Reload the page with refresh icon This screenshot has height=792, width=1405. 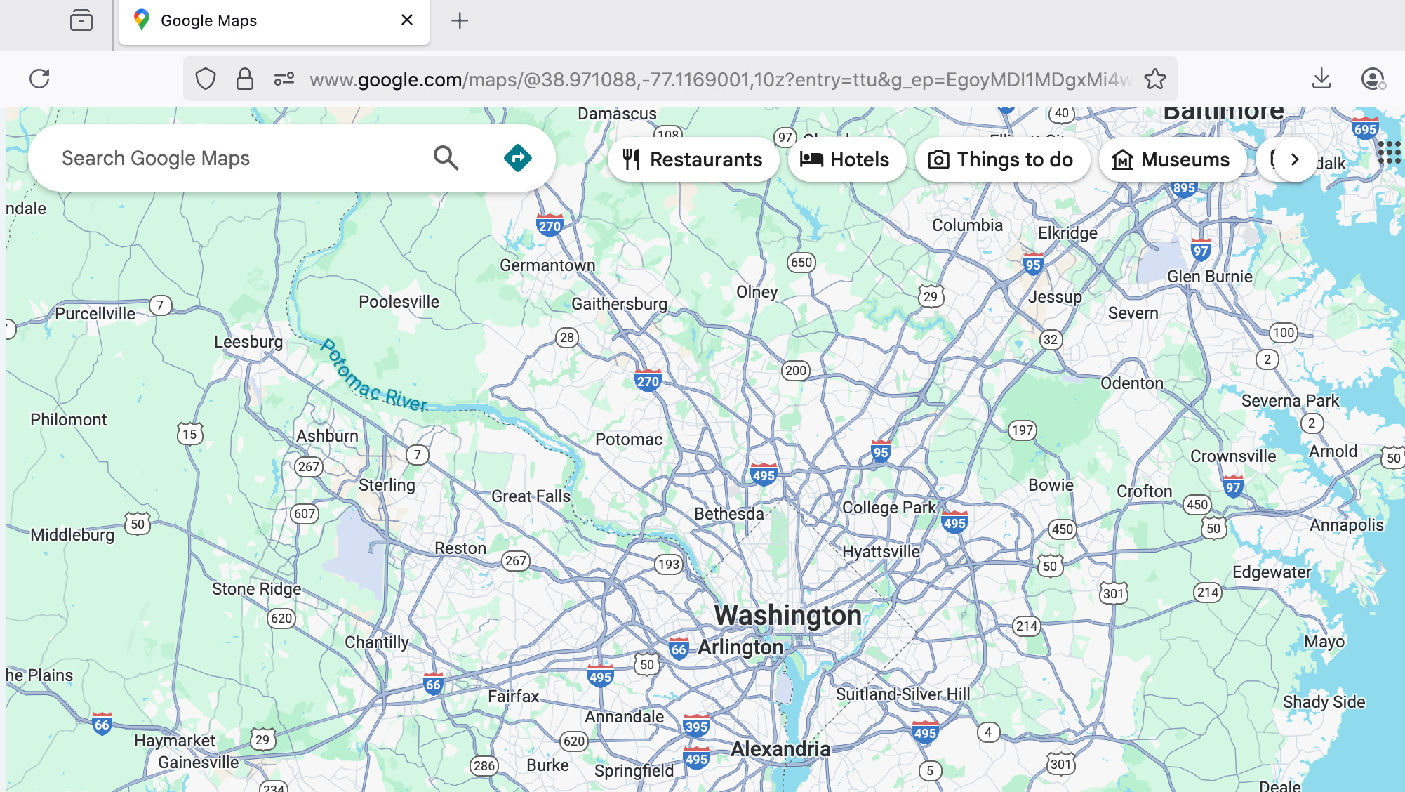39,79
